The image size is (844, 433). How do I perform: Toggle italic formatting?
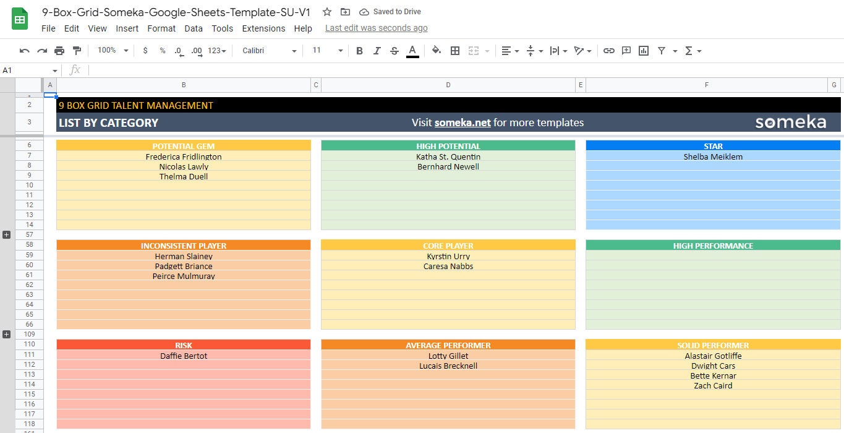coord(377,50)
